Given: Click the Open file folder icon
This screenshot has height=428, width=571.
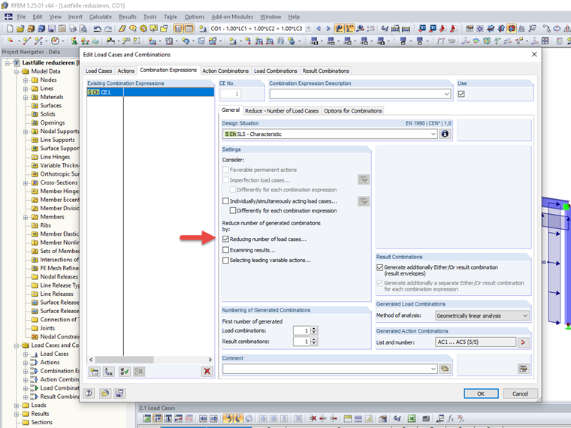Looking at the screenshot, I should tap(20, 29).
